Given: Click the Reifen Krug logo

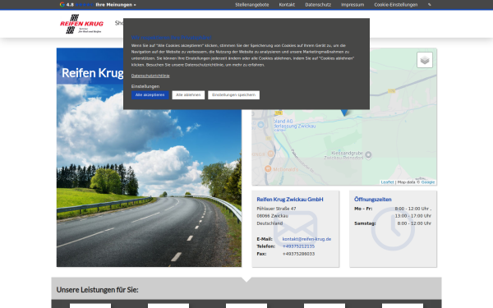Looking at the screenshot, I should click(81, 24).
